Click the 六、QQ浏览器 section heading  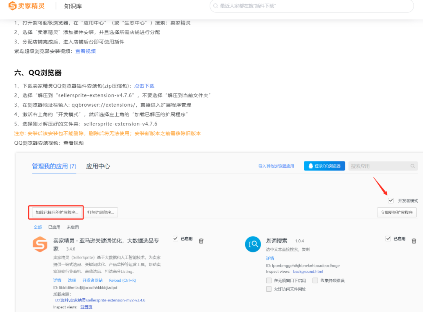coord(38,73)
